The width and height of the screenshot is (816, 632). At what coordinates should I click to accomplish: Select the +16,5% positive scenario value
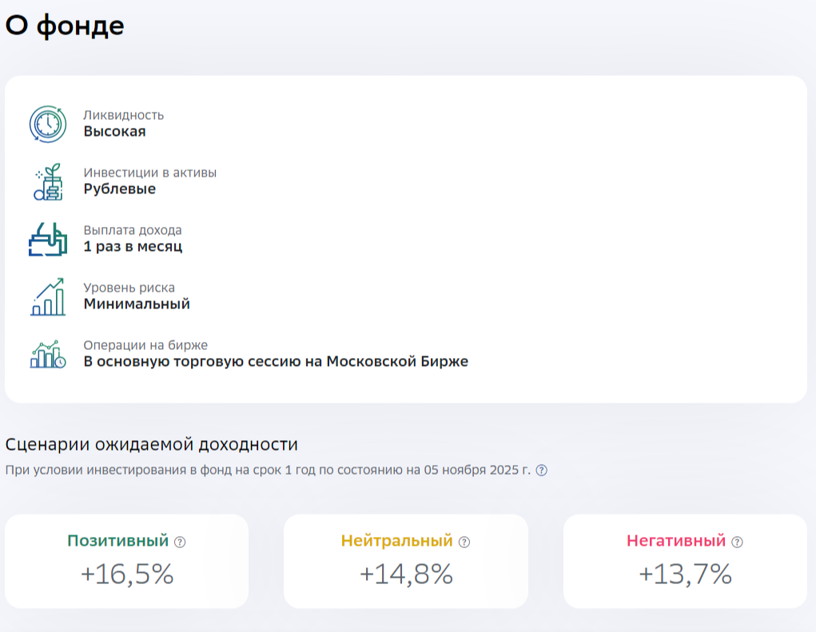tap(126, 574)
